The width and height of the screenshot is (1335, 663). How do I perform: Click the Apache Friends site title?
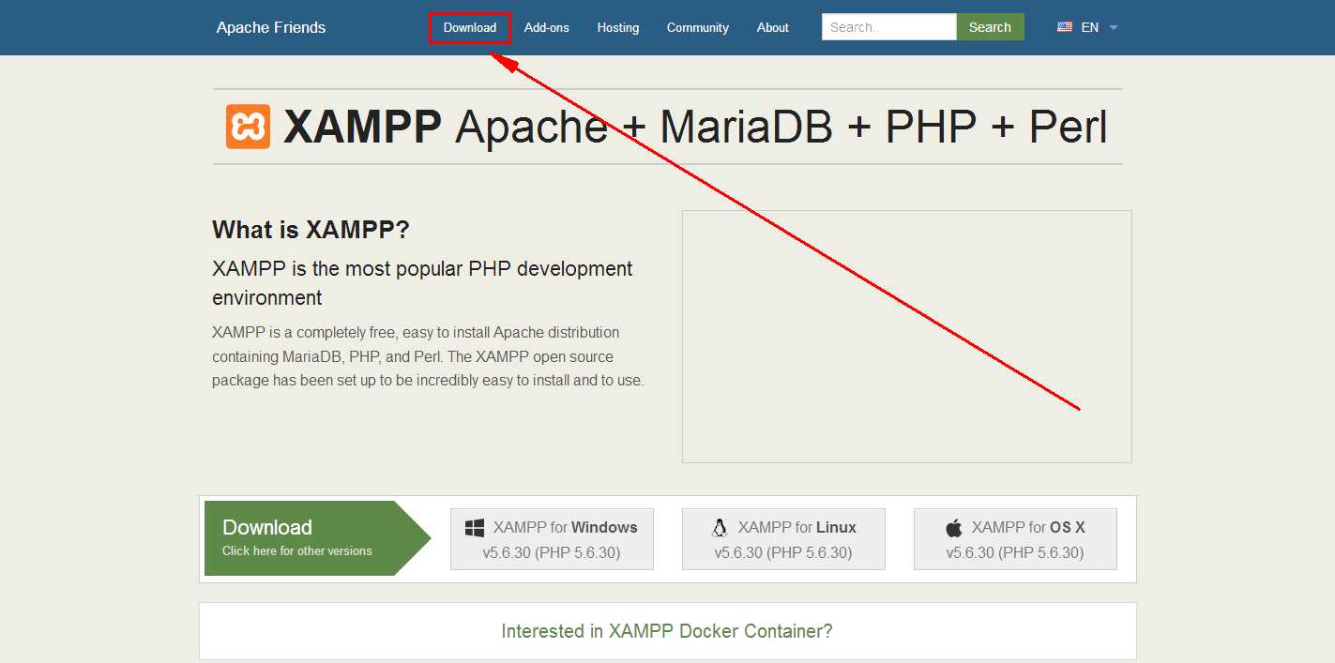click(x=271, y=27)
